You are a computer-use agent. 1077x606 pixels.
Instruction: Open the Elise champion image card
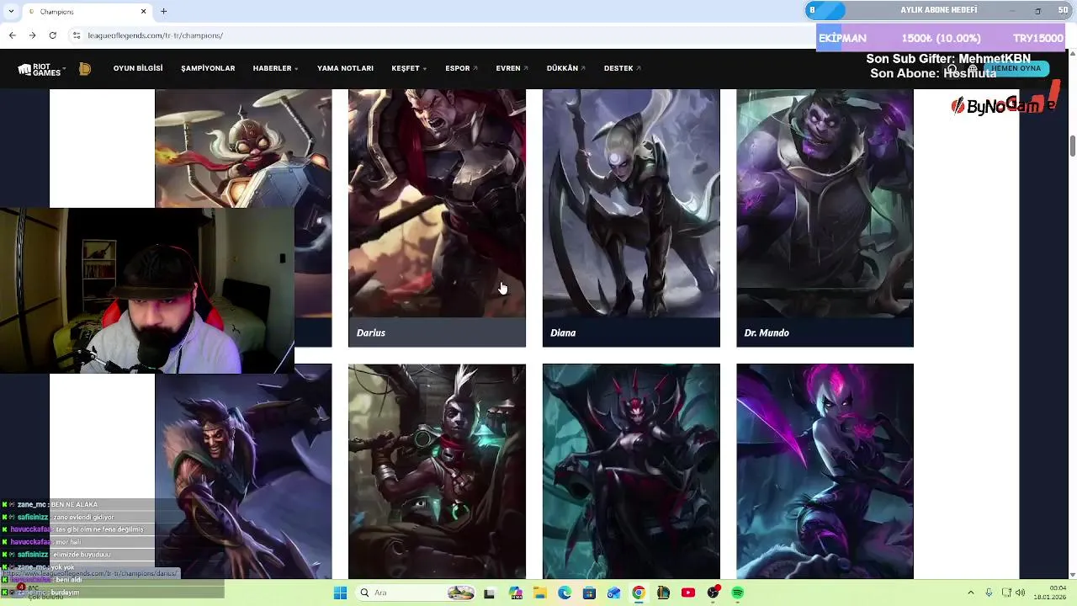(x=631, y=471)
